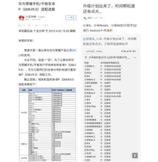This screenshot has height=162, width=158.
Task: Select the 红米5A row
Action: tap(98, 147)
